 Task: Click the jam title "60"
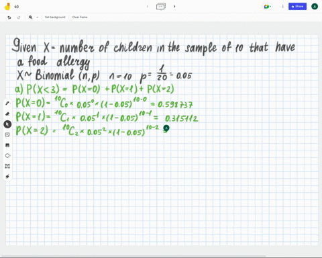17,7
